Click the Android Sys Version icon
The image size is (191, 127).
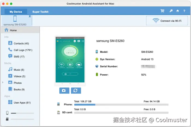click(97, 59)
